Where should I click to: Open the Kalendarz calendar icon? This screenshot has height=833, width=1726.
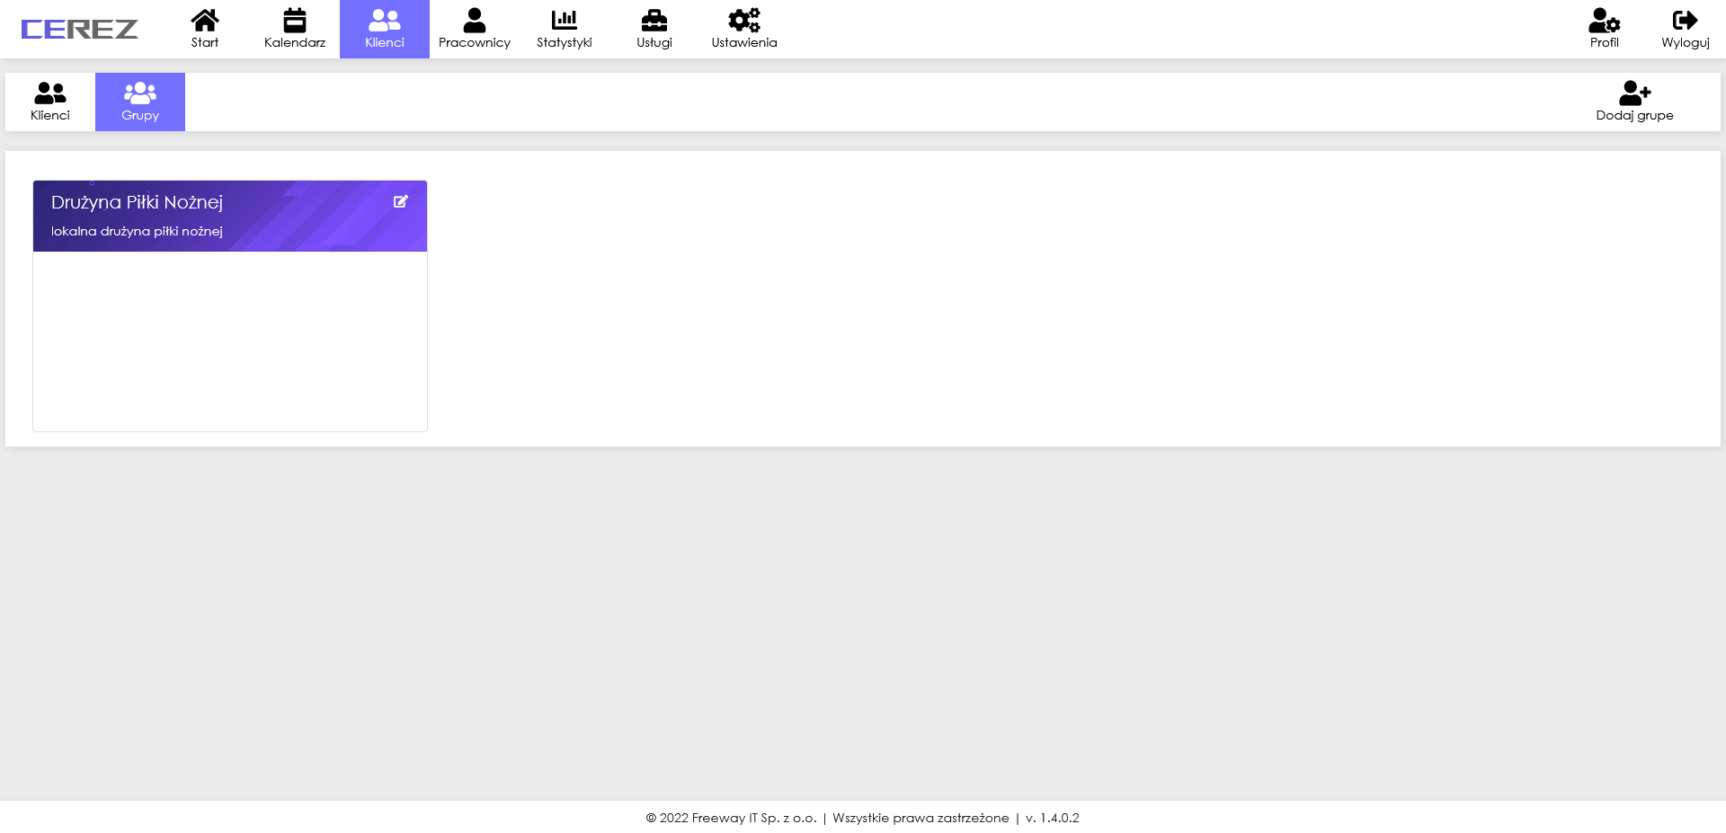click(295, 20)
